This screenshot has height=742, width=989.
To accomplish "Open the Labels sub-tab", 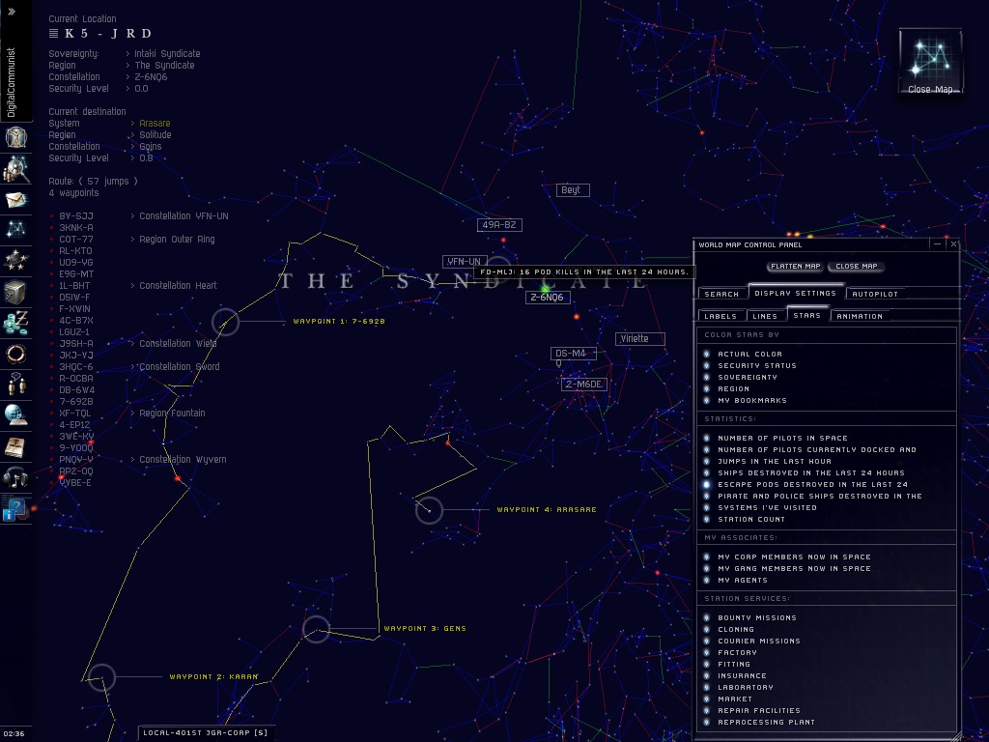I will [x=721, y=316].
